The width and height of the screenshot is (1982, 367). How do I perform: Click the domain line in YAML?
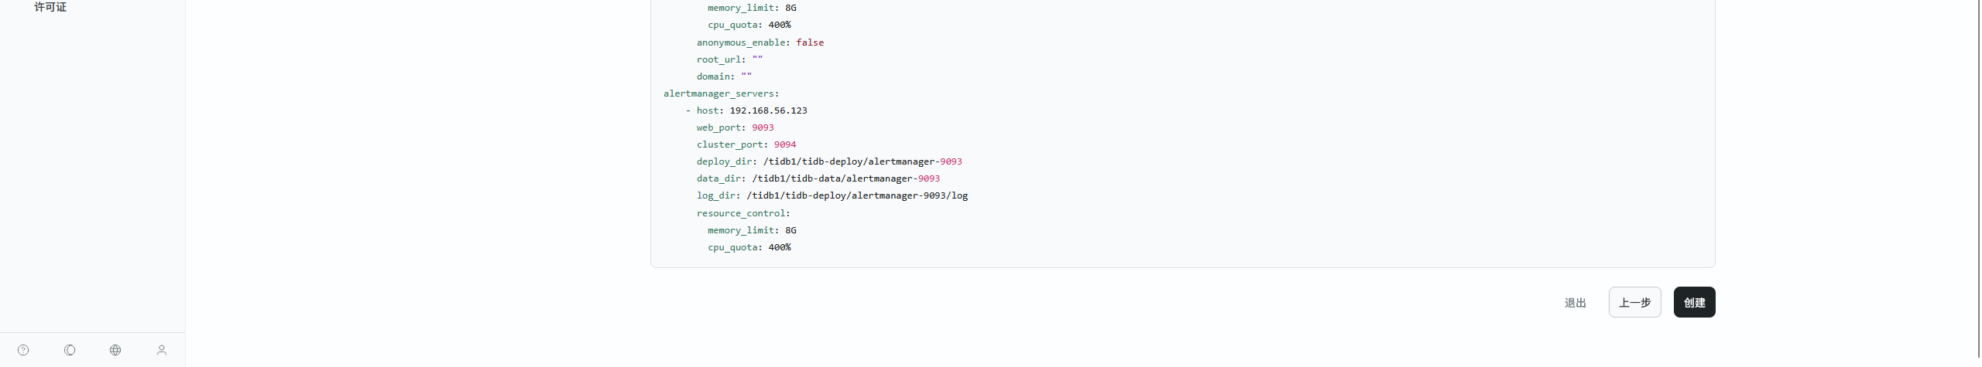coord(724,76)
